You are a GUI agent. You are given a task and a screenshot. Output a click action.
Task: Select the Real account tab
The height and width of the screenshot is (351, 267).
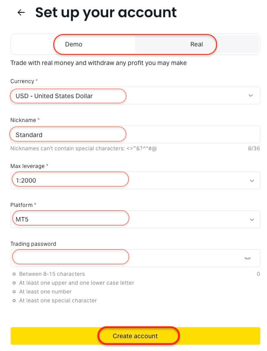click(x=196, y=44)
